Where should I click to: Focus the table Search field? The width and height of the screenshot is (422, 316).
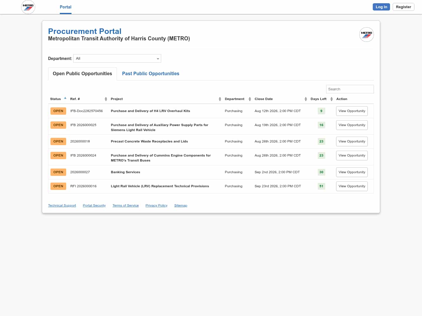coord(350,89)
